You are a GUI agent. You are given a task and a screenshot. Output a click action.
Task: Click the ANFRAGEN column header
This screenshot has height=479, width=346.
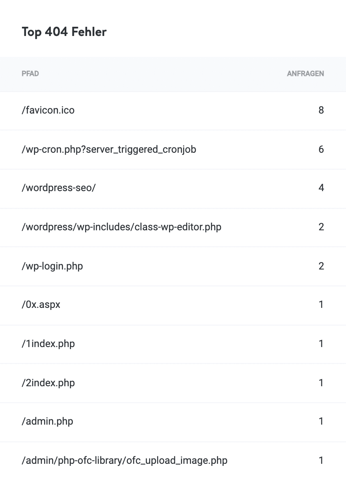(305, 74)
